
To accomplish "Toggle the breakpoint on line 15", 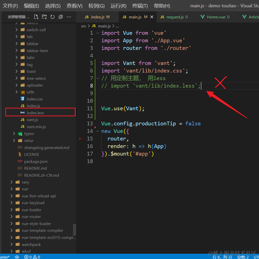I will (x=80, y=139).
